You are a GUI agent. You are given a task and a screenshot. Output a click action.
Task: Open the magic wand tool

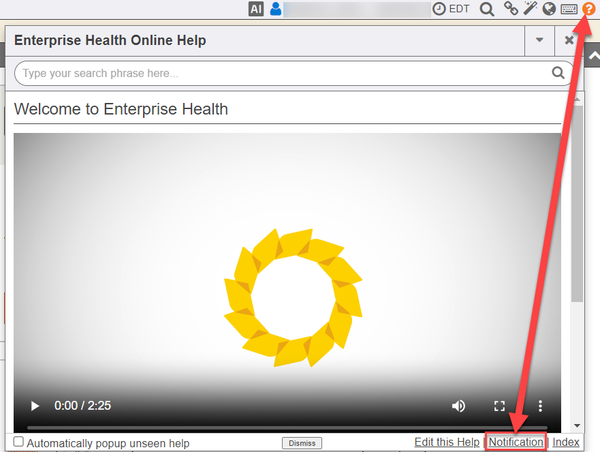[x=530, y=9]
